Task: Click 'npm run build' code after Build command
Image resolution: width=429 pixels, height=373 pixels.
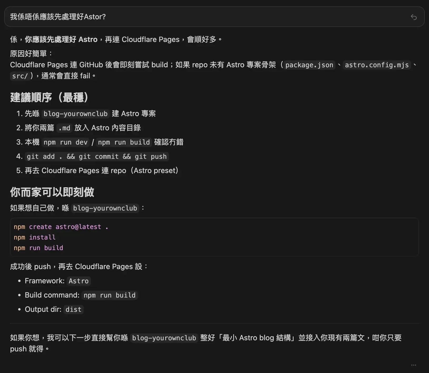Action: (x=110, y=295)
